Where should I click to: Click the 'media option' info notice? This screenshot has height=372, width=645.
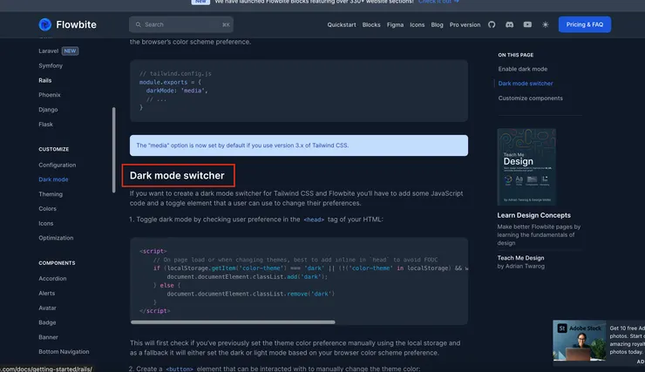pos(299,145)
